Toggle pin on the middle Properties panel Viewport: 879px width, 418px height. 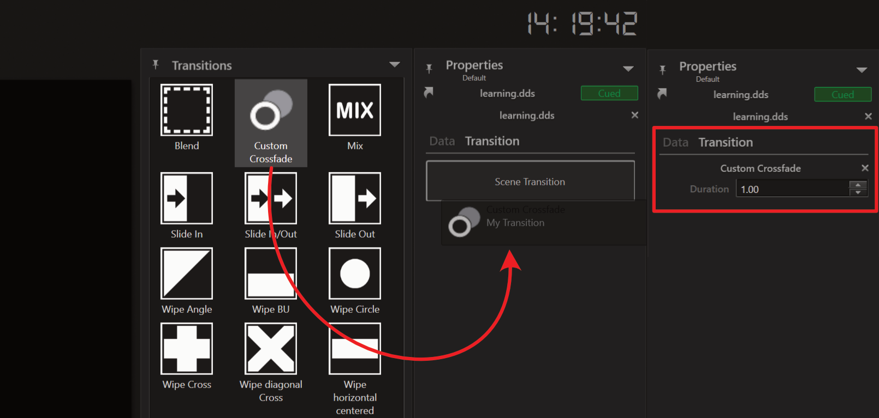(x=429, y=68)
